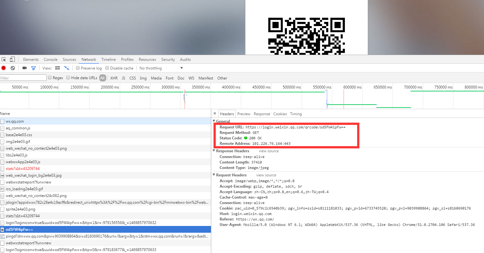Open the Console panel tab
484x253 pixels.
click(x=51, y=60)
